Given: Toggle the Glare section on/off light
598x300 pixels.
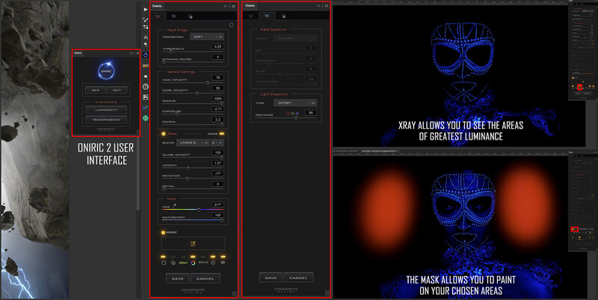Looking at the screenshot, I should [x=164, y=134].
